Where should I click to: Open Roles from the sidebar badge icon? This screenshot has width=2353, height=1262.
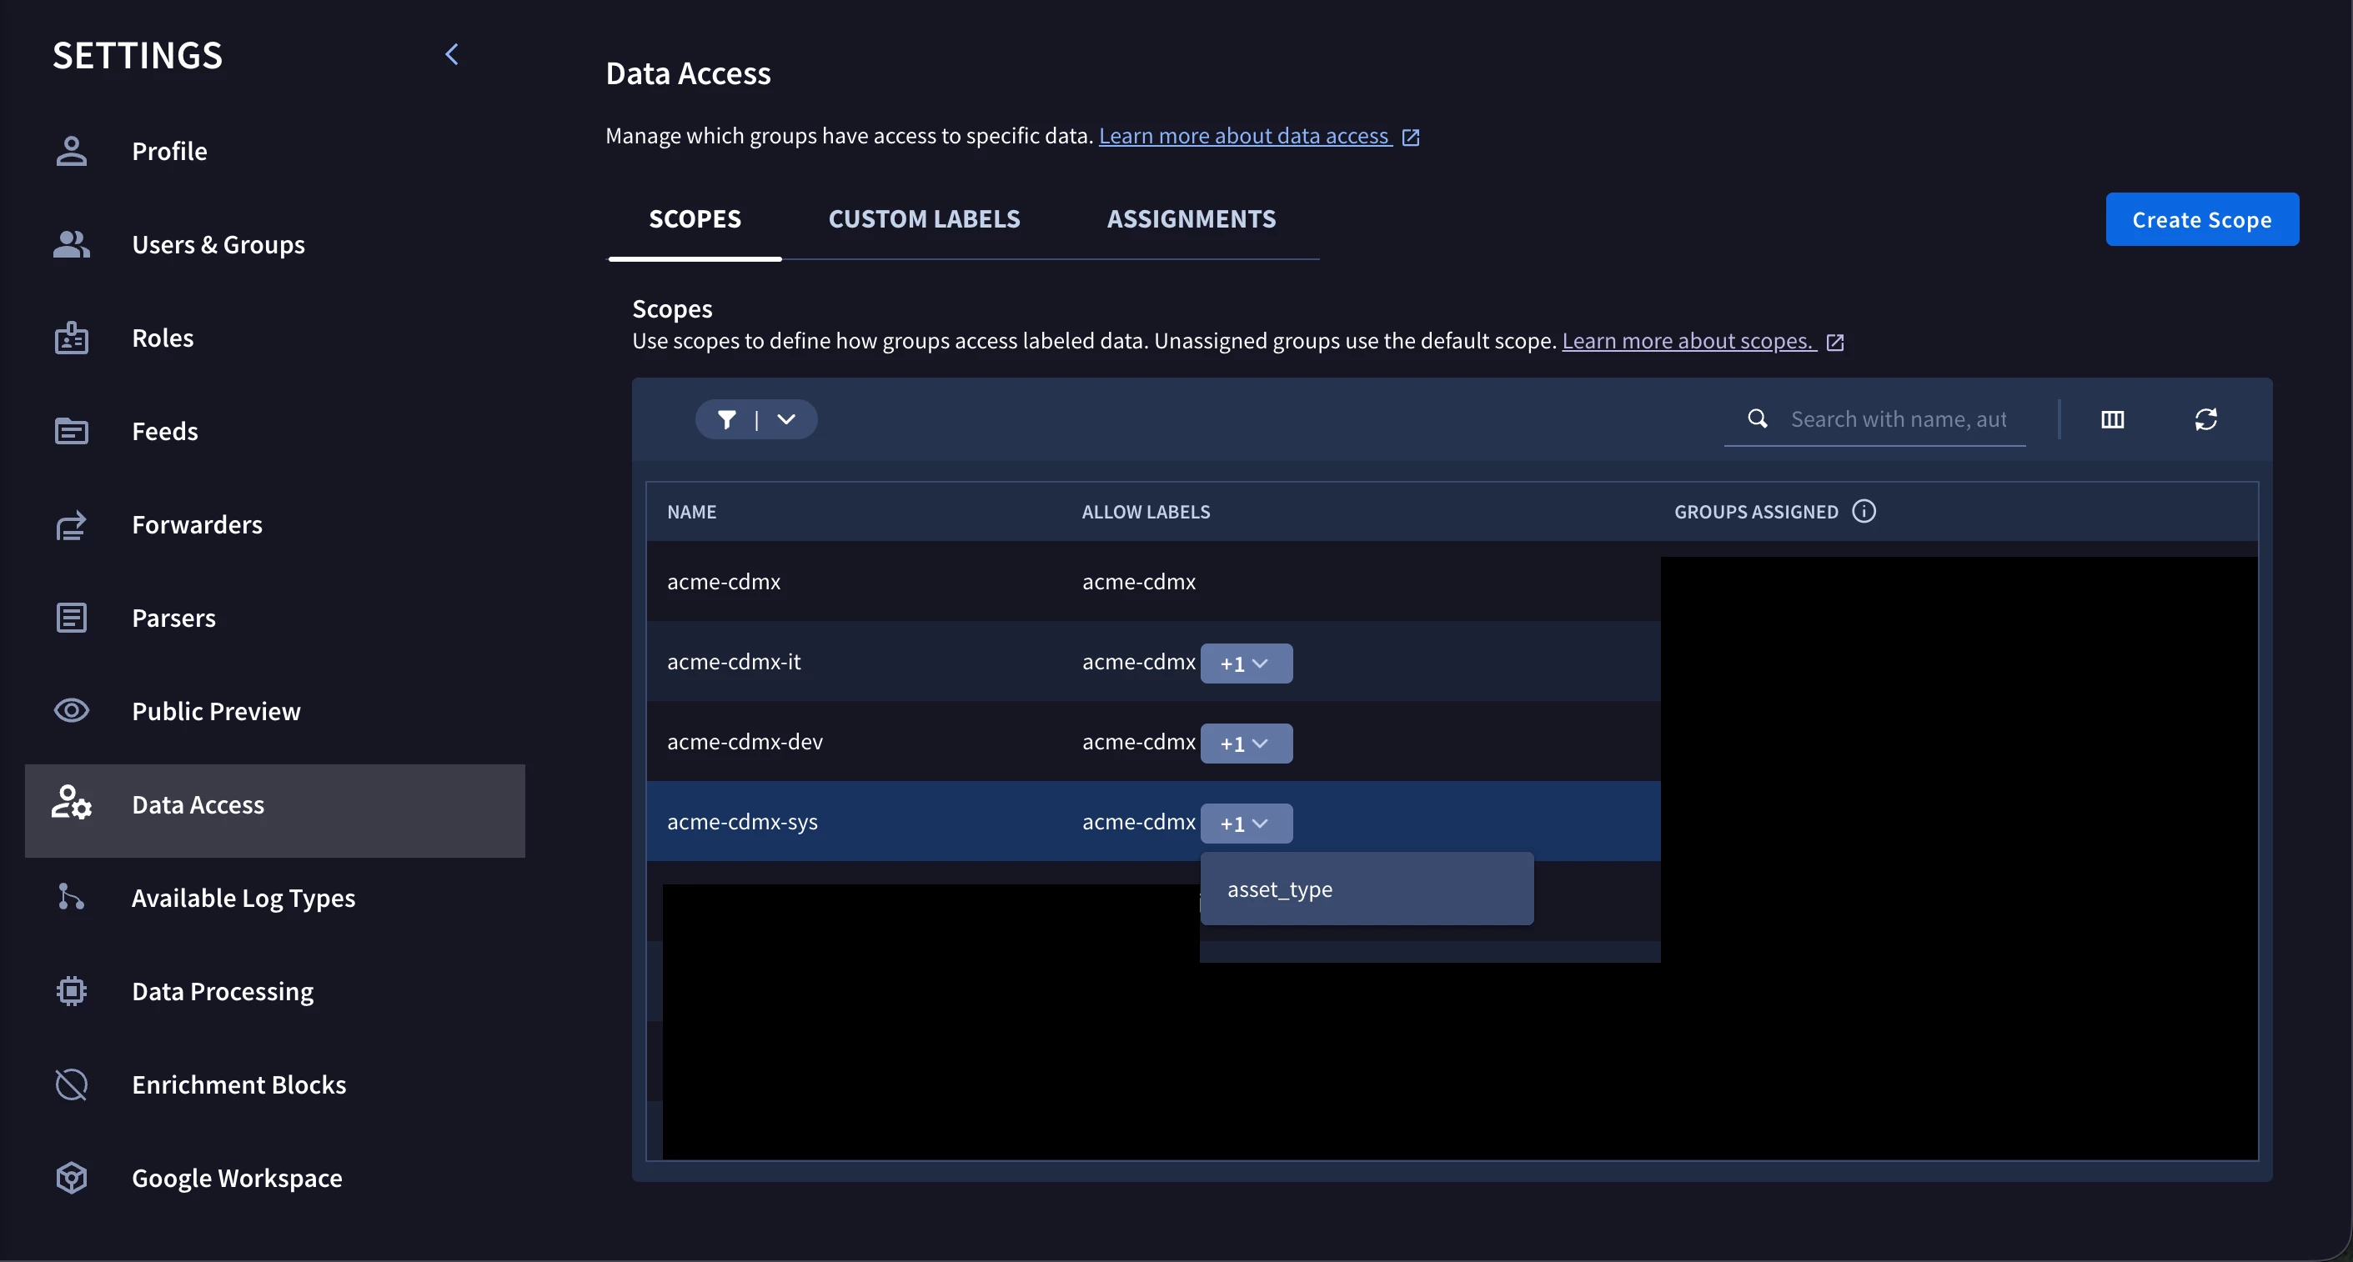pos(71,338)
